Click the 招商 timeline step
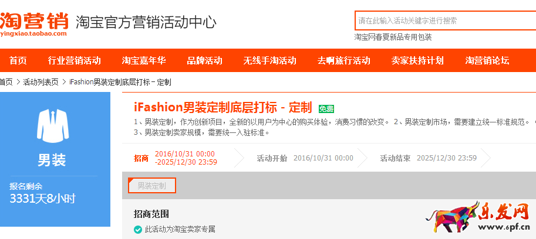The image size is (536, 239). [141, 158]
